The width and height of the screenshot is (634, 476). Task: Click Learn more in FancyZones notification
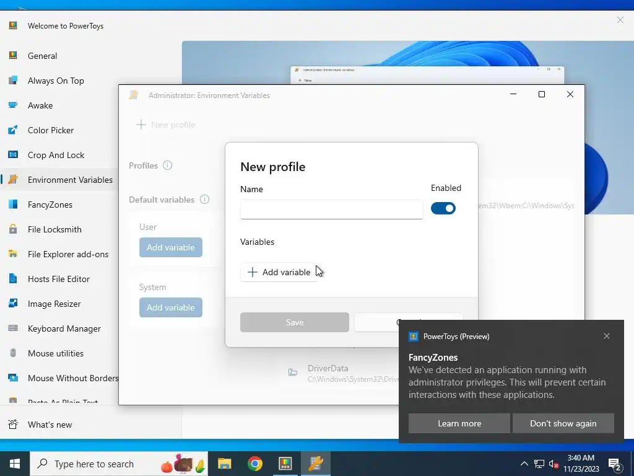click(x=459, y=423)
